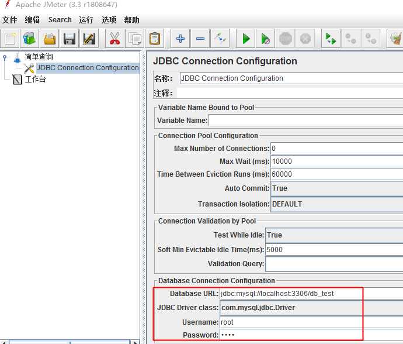The height and width of the screenshot is (344, 403).
Task: Click Remote Stop All icon
Action: (350, 39)
